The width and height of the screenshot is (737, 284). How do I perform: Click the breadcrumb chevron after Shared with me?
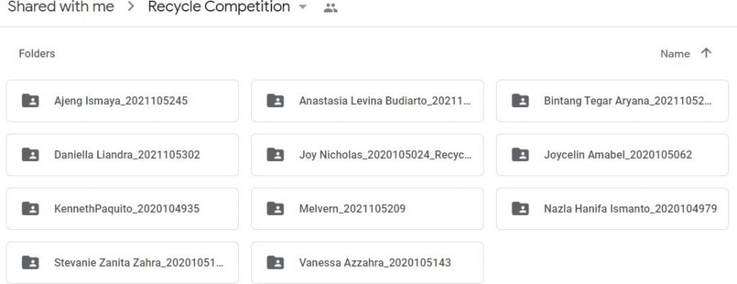pos(131,7)
